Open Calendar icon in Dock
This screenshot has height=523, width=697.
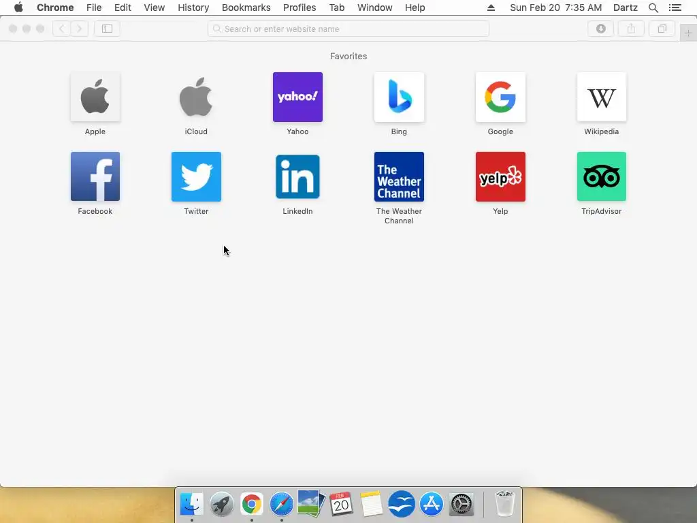point(341,504)
